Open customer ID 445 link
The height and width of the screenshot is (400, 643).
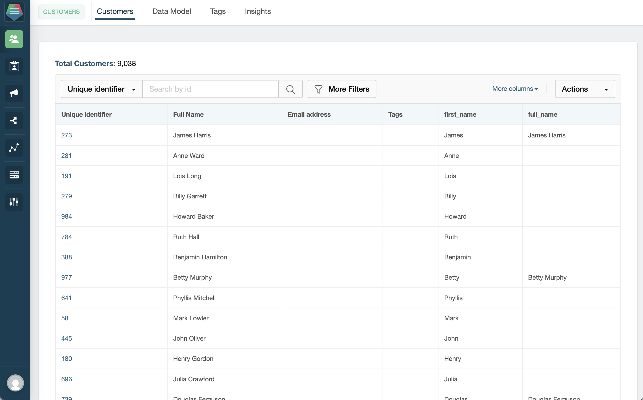point(67,338)
